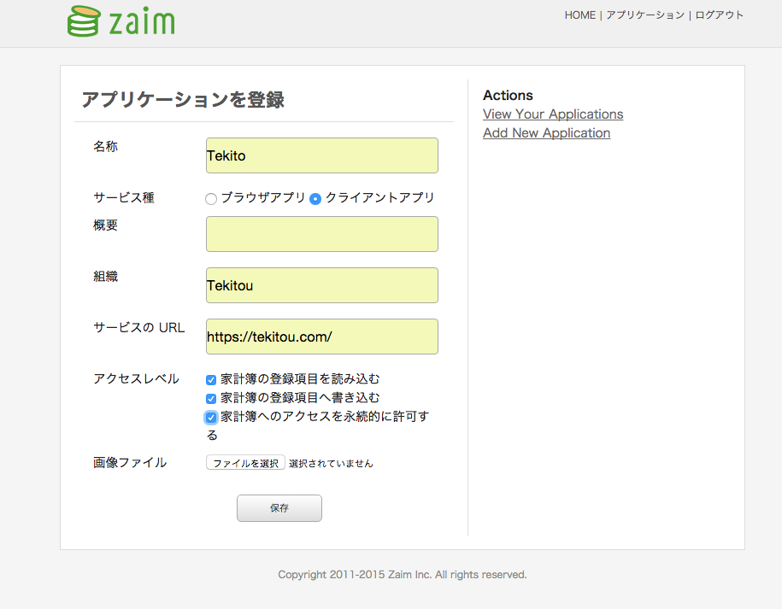This screenshot has height=609, width=782.
Task: Click the アクセスレベル label
Action: pyautogui.click(x=136, y=378)
